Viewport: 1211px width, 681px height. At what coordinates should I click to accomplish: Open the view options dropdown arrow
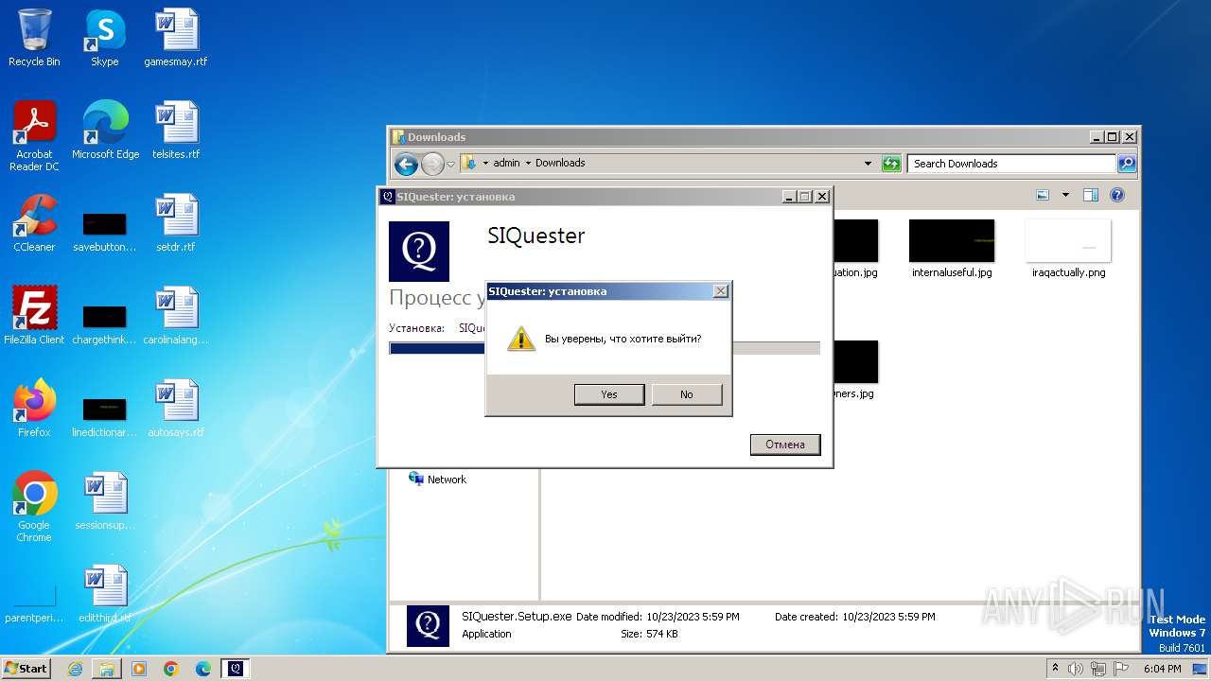[x=1065, y=196]
